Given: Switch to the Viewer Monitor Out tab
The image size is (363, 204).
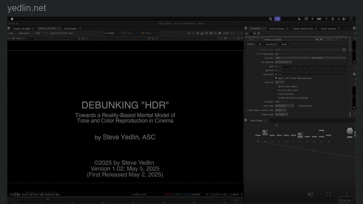Looking at the screenshot, I should [x=303, y=29].
